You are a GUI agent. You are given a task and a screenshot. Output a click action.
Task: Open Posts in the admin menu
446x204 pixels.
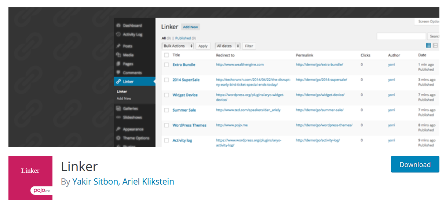tap(128, 46)
